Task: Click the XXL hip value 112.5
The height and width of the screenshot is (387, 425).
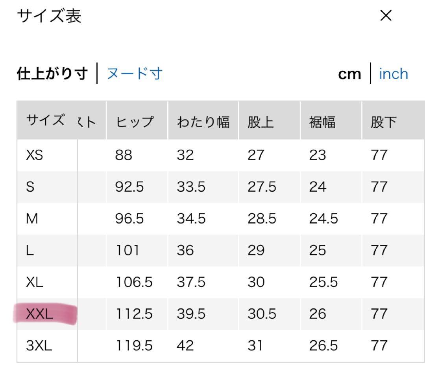Action: pos(134,314)
